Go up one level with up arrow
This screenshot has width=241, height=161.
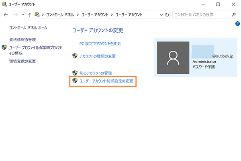pos(30,15)
